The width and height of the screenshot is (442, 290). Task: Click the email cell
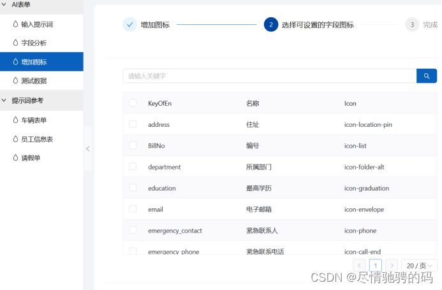click(156, 210)
